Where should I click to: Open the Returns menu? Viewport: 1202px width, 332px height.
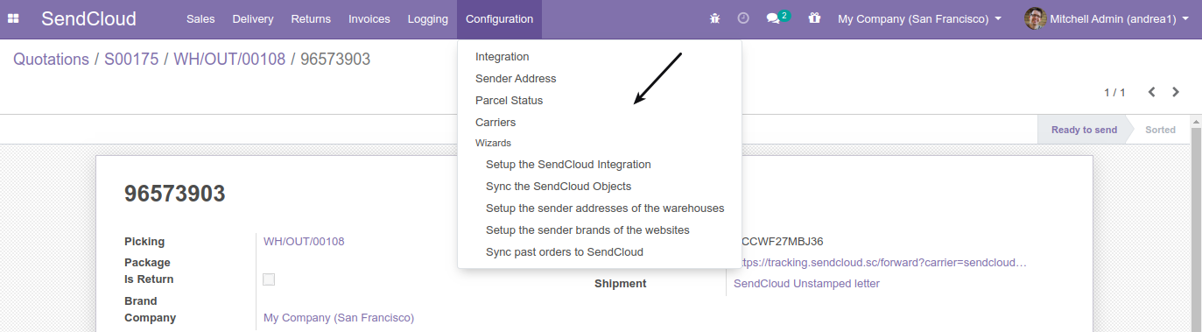pos(311,18)
